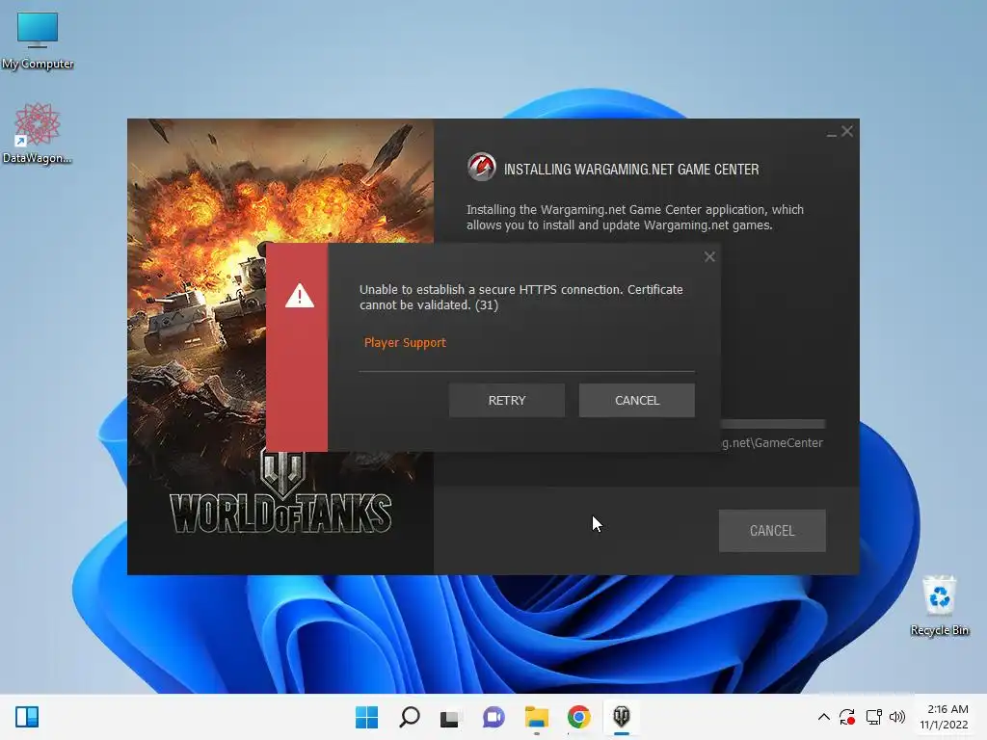Minimize the Wargaming installer window
The image size is (987, 740).
(832, 133)
